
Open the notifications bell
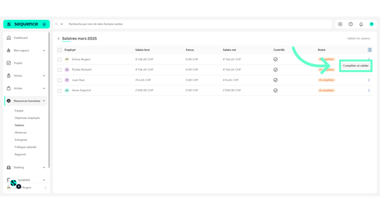[x=361, y=24]
